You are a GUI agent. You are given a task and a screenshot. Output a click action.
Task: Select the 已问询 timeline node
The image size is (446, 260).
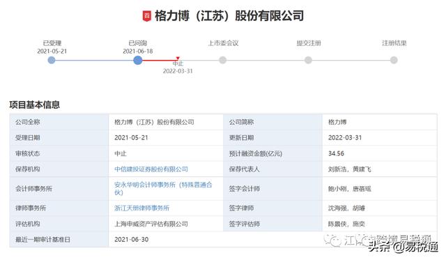tap(138, 61)
